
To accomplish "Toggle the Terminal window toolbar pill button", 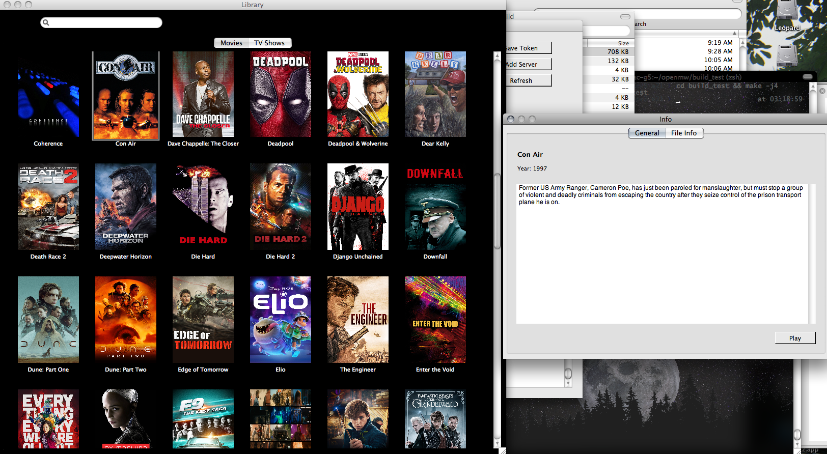I will tap(808, 76).
